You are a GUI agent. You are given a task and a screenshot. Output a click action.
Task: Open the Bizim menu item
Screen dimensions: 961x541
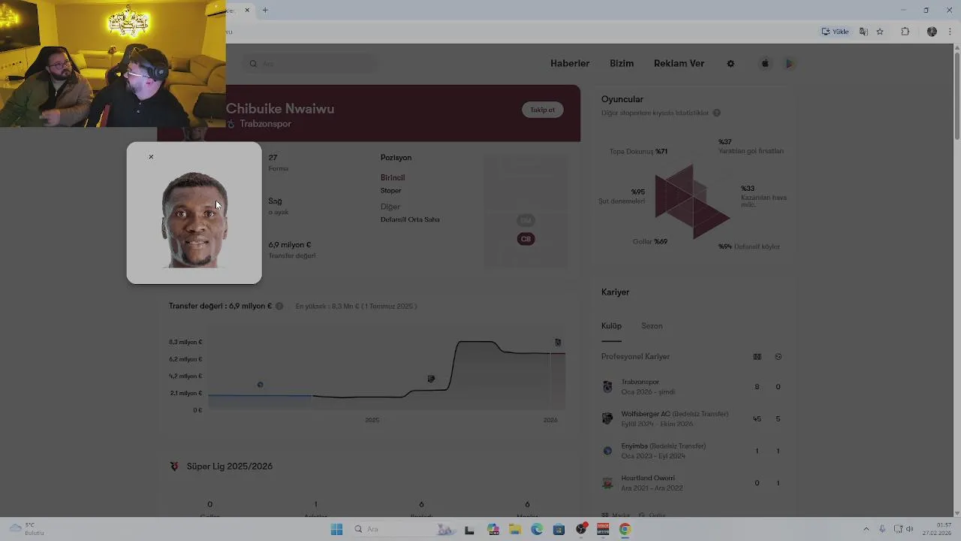[x=622, y=64]
